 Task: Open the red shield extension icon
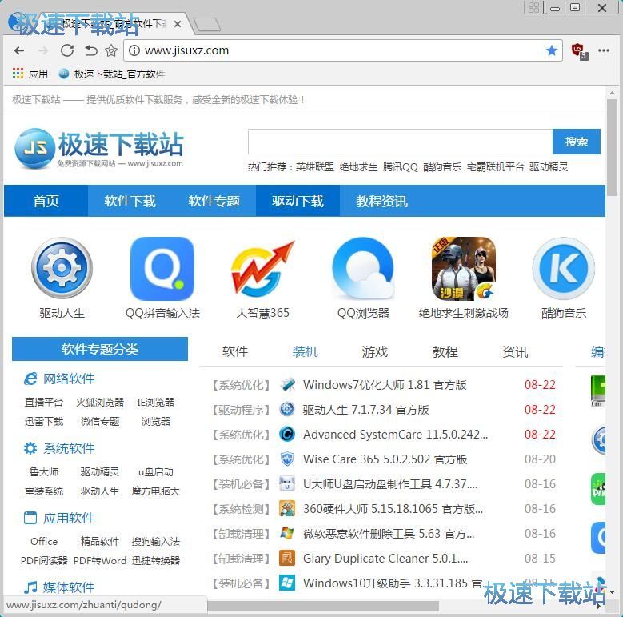pos(579,51)
